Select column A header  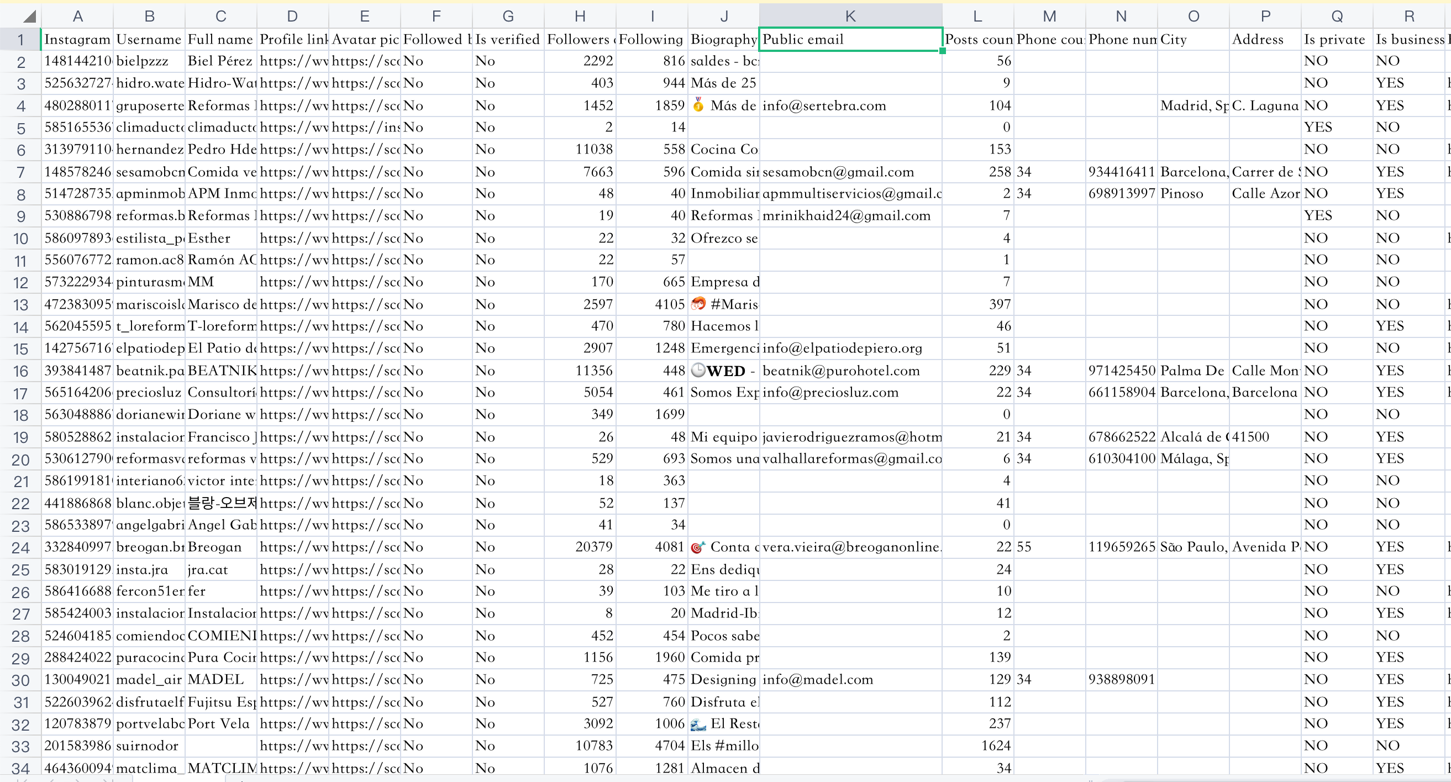[x=77, y=17]
